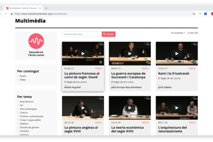This screenshot has width=213, height=142.
Task: Play the La teoria econòmica video
Action: coord(130,108)
